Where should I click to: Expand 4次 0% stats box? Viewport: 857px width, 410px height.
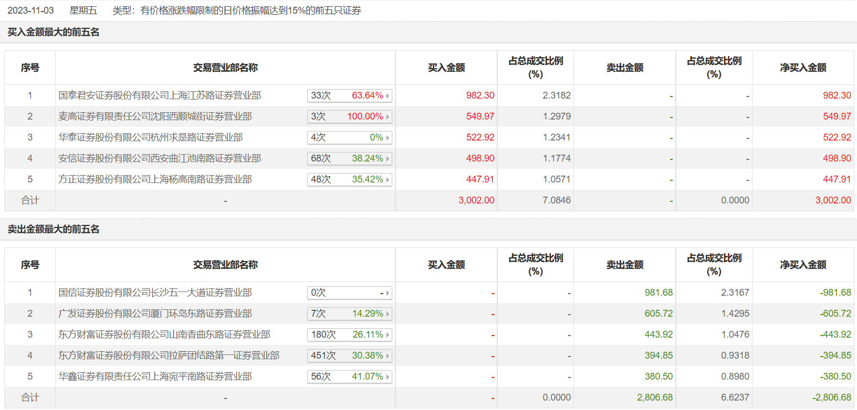tap(350, 137)
